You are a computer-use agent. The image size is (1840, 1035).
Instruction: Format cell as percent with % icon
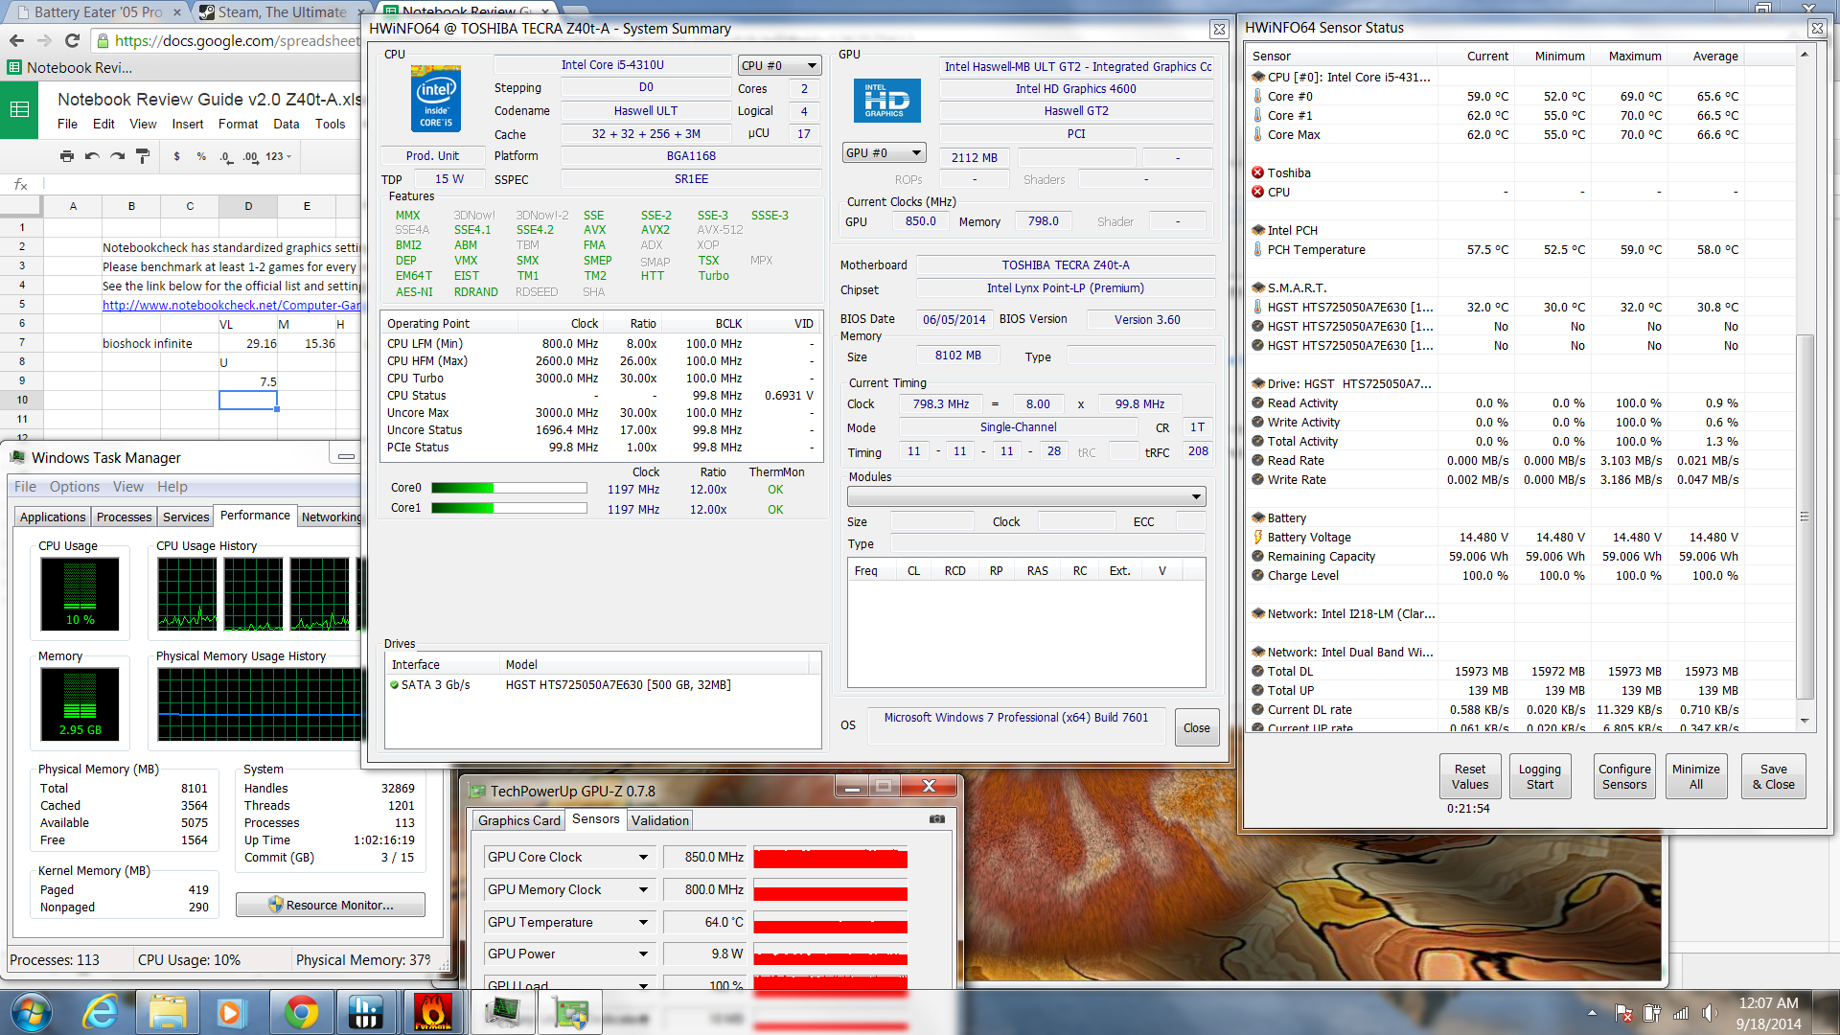point(201,156)
